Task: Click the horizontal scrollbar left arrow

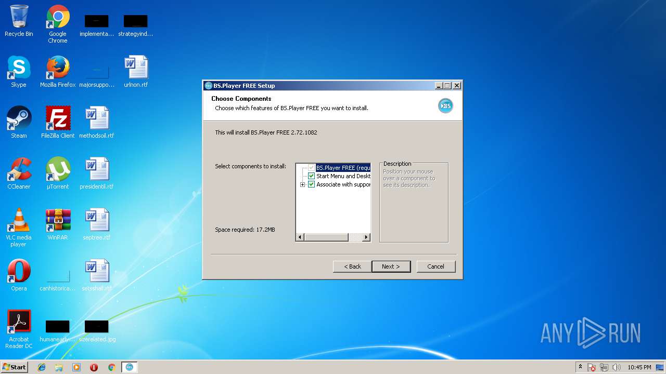Action: (300, 237)
